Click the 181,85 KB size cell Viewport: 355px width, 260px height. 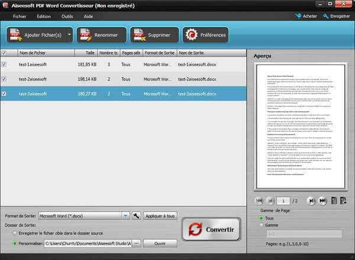[x=87, y=65]
